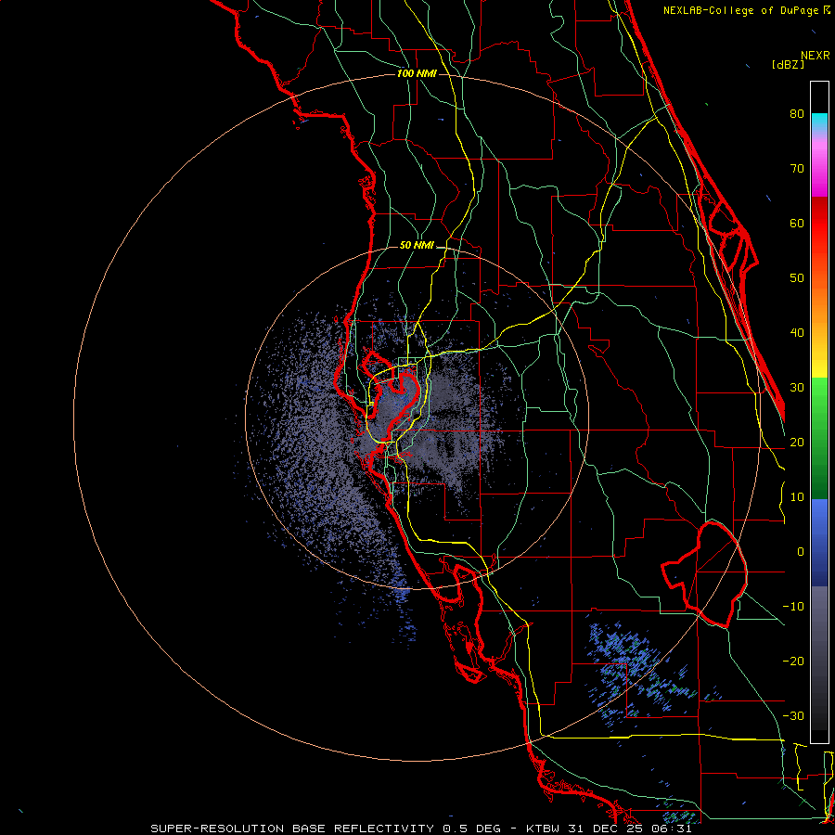Click the 60 value on the dBZ scale
Image resolution: width=835 pixels, height=835 pixels.
pyautogui.click(x=797, y=224)
